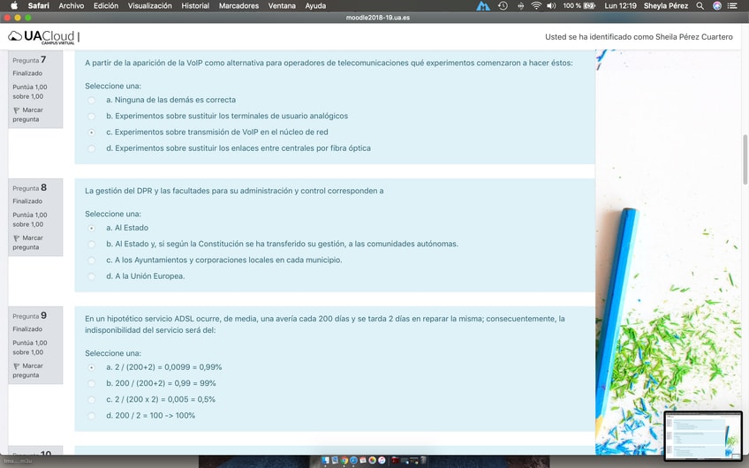Click the battery status indicator

pyautogui.click(x=579, y=5)
